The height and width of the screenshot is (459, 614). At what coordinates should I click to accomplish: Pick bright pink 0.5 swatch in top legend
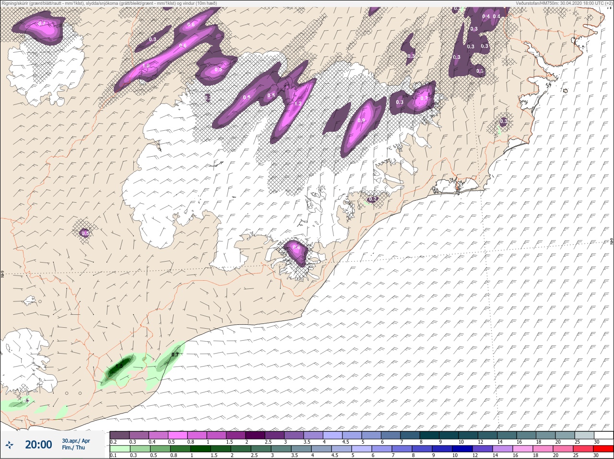[178, 435]
